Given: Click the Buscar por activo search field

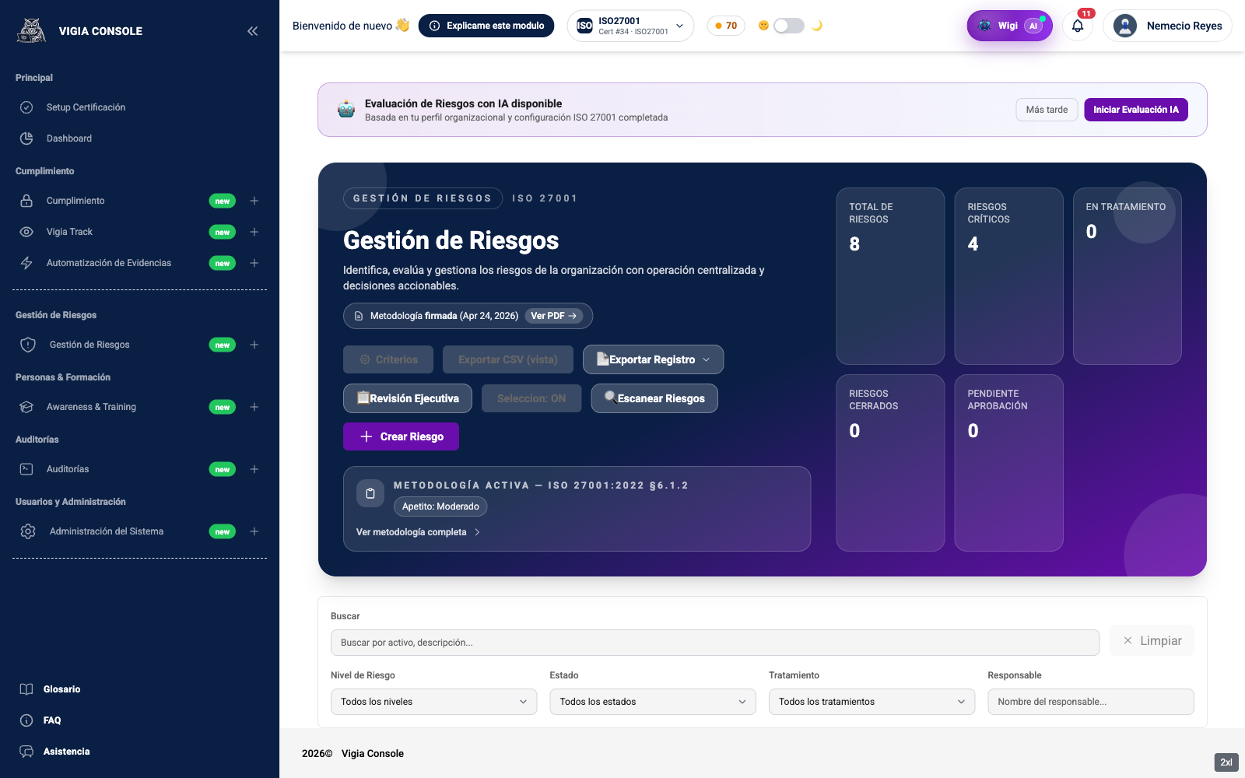Looking at the screenshot, I should [714, 643].
